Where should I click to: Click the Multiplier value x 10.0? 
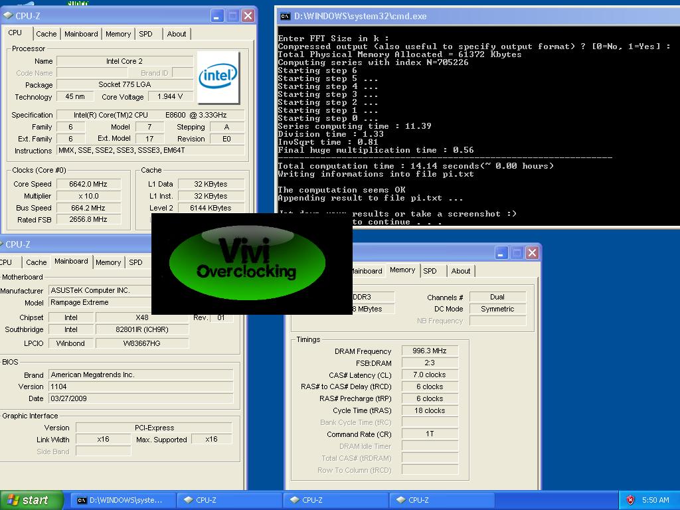point(88,196)
